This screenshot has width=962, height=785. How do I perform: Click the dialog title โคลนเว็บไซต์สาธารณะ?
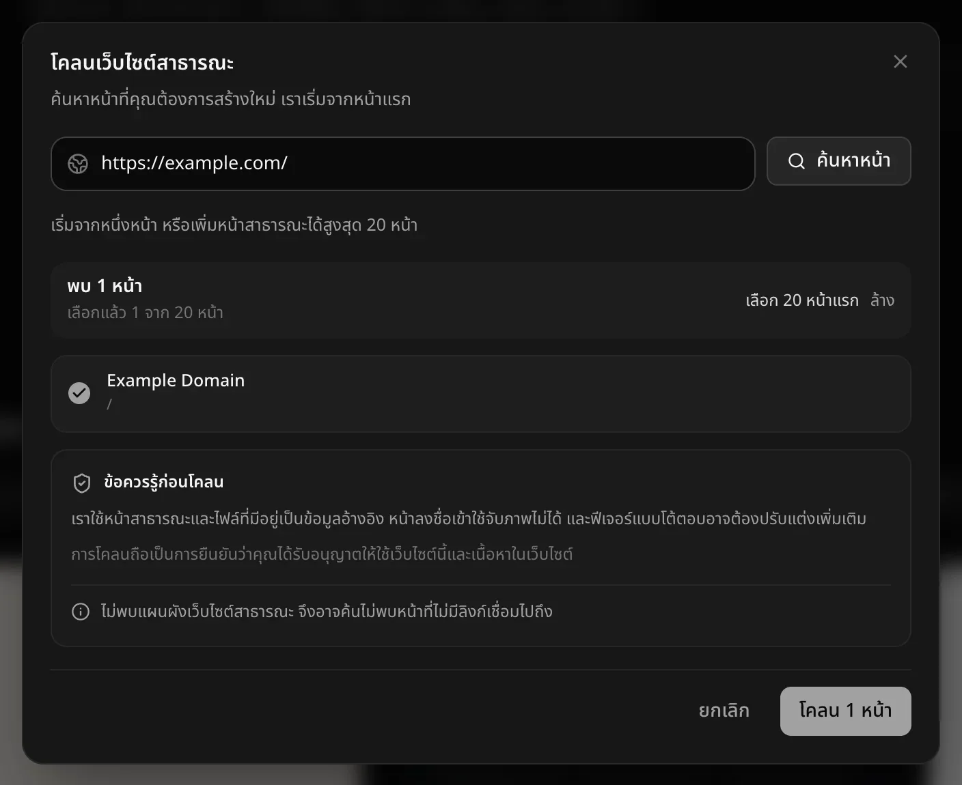coord(142,62)
